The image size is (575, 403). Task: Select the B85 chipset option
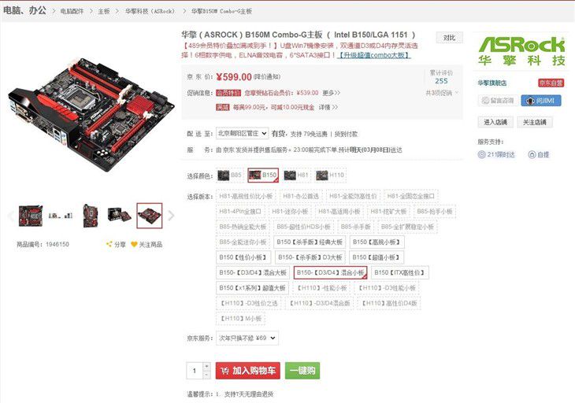pyautogui.click(x=230, y=176)
